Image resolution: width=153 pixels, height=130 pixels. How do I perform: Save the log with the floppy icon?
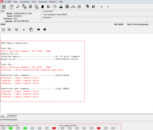(16, 30)
